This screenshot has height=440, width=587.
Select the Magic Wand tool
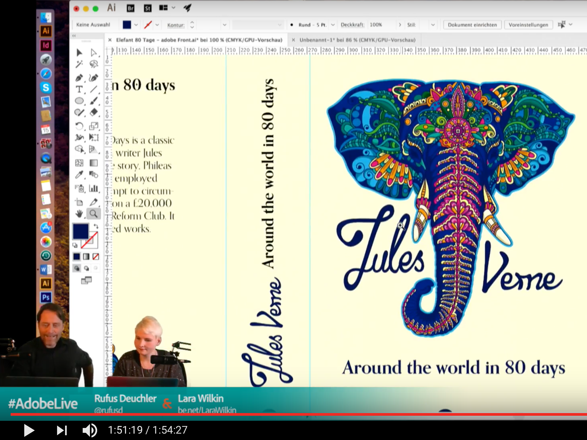click(x=79, y=64)
